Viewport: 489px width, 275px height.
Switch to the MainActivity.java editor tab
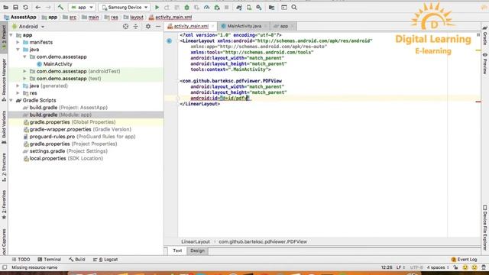click(x=244, y=26)
